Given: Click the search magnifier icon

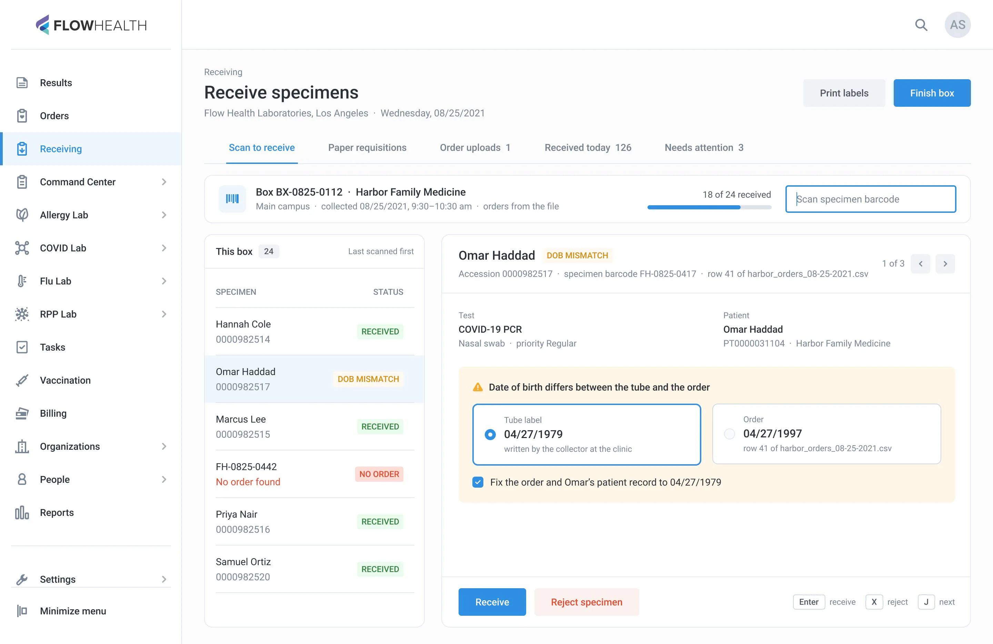Looking at the screenshot, I should coord(921,25).
